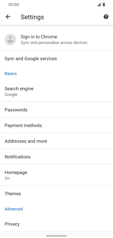The width and height of the screenshot is (113, 238).
Task: Tap the profile avatar placeholder icon
Action: 10,39
